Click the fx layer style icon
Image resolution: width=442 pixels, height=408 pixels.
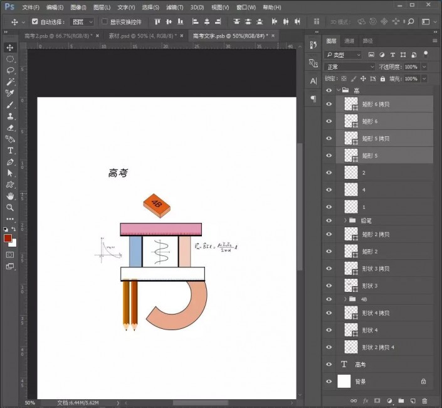point(366,400)
